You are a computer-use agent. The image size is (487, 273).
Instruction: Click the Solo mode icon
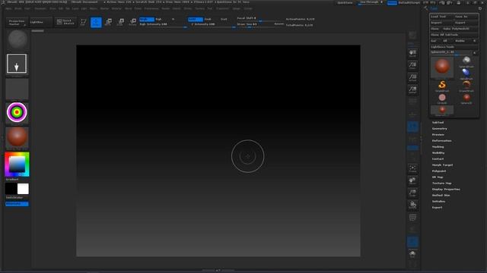[412, 254]
